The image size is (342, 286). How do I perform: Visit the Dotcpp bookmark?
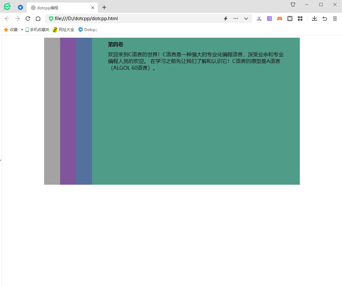[88, 29]
